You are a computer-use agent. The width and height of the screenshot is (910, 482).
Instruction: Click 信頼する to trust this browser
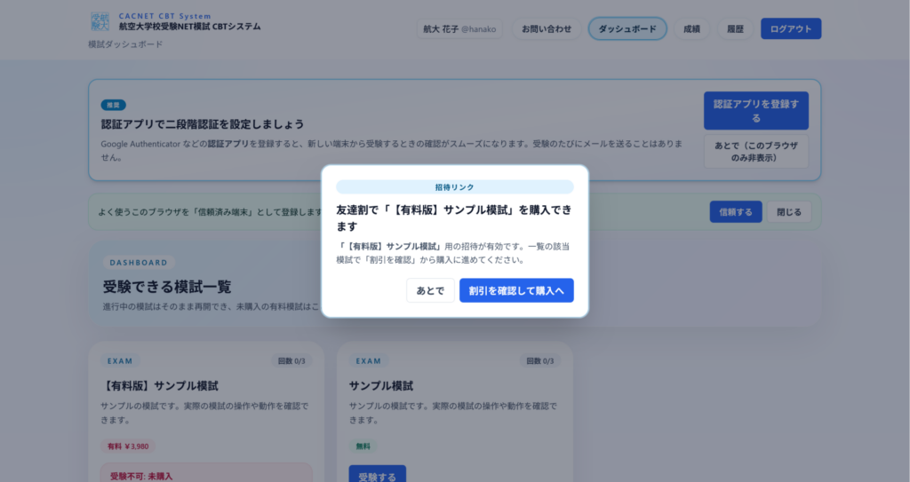pyautogui.click(x=735, y=212)
